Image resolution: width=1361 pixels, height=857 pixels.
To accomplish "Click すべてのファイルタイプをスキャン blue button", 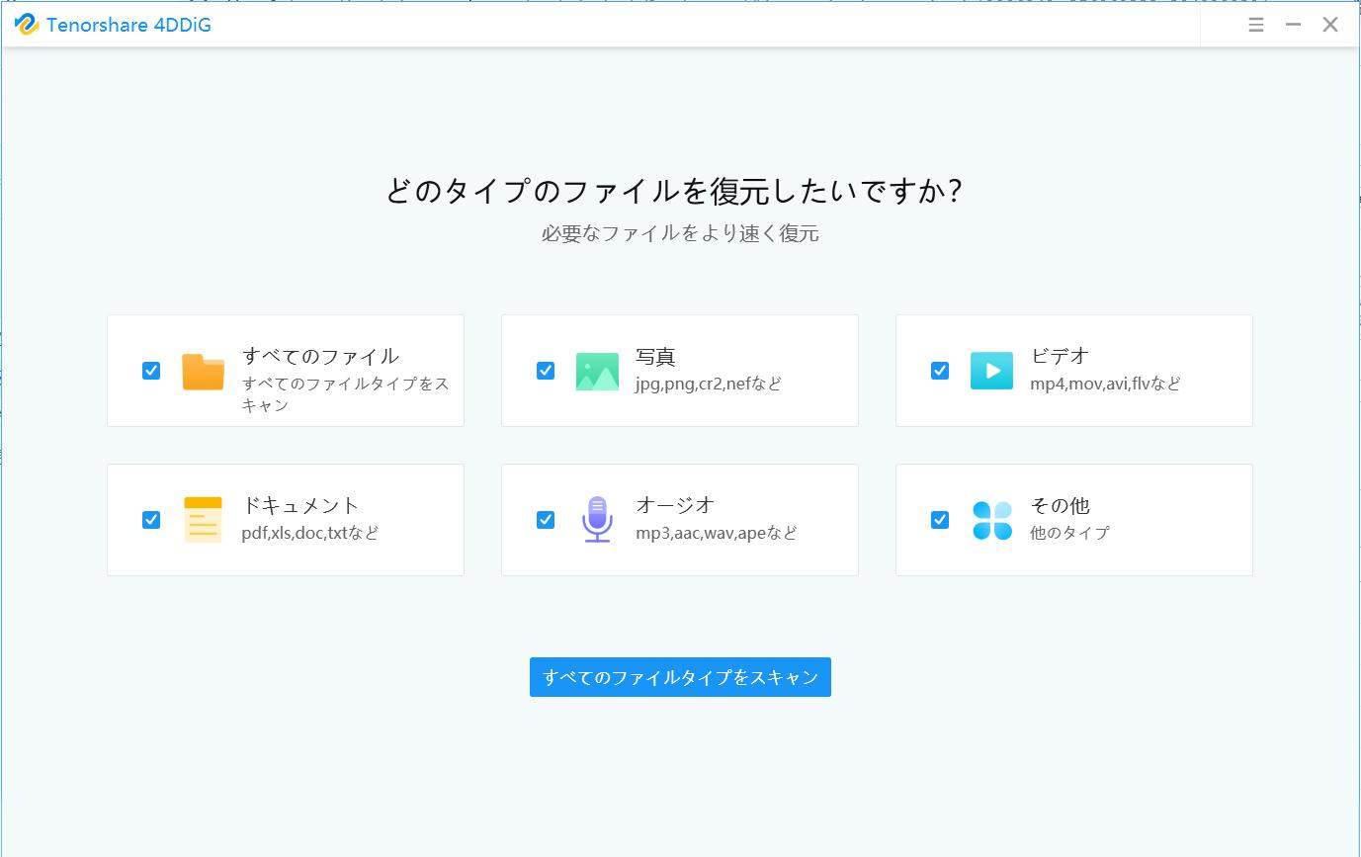I will coord(680,677).
